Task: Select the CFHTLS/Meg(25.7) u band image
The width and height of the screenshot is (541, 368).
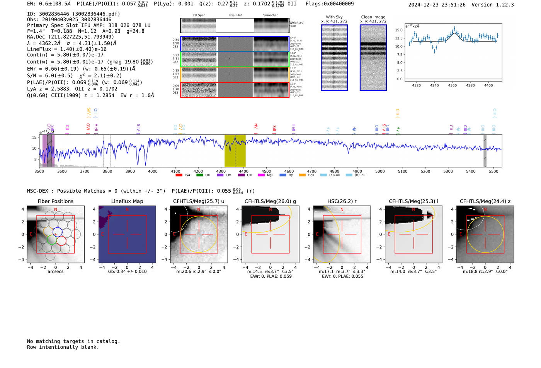Action: point(199,234)
